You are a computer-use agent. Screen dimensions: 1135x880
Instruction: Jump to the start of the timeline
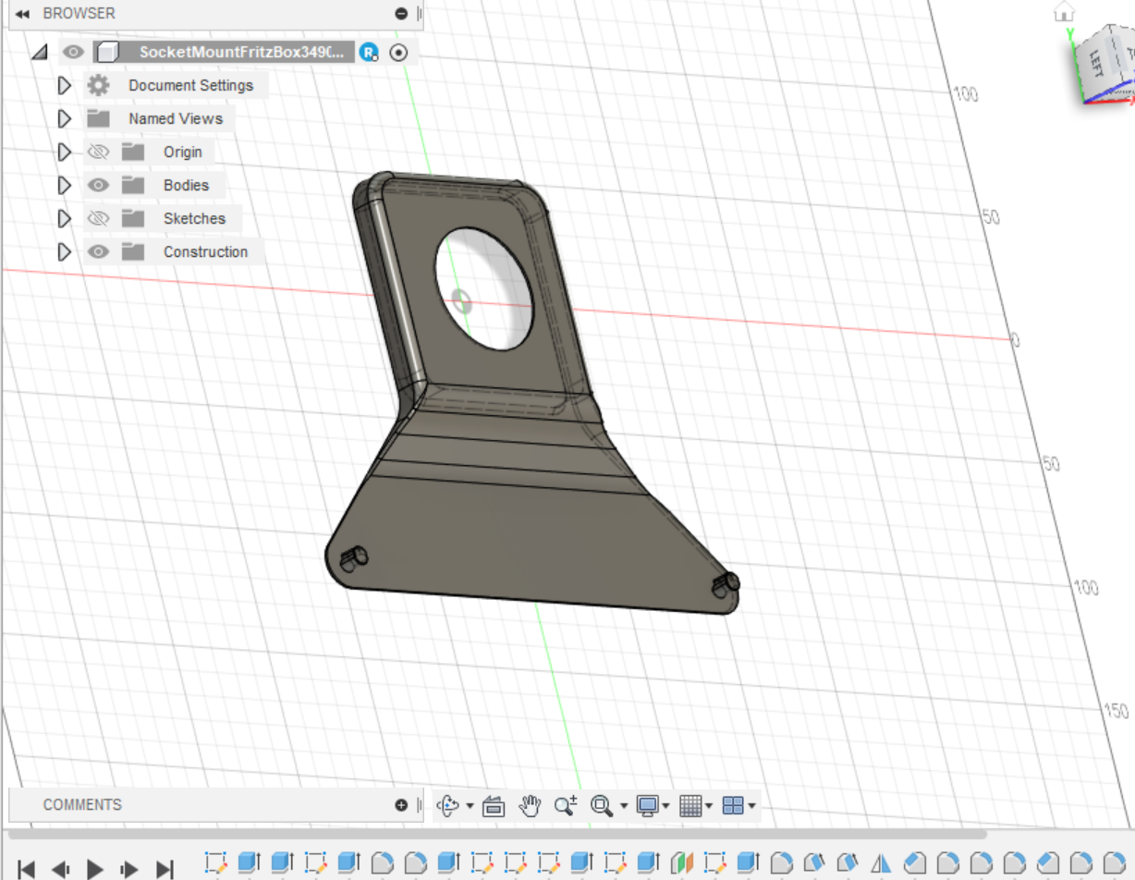[x=27, y=868]
